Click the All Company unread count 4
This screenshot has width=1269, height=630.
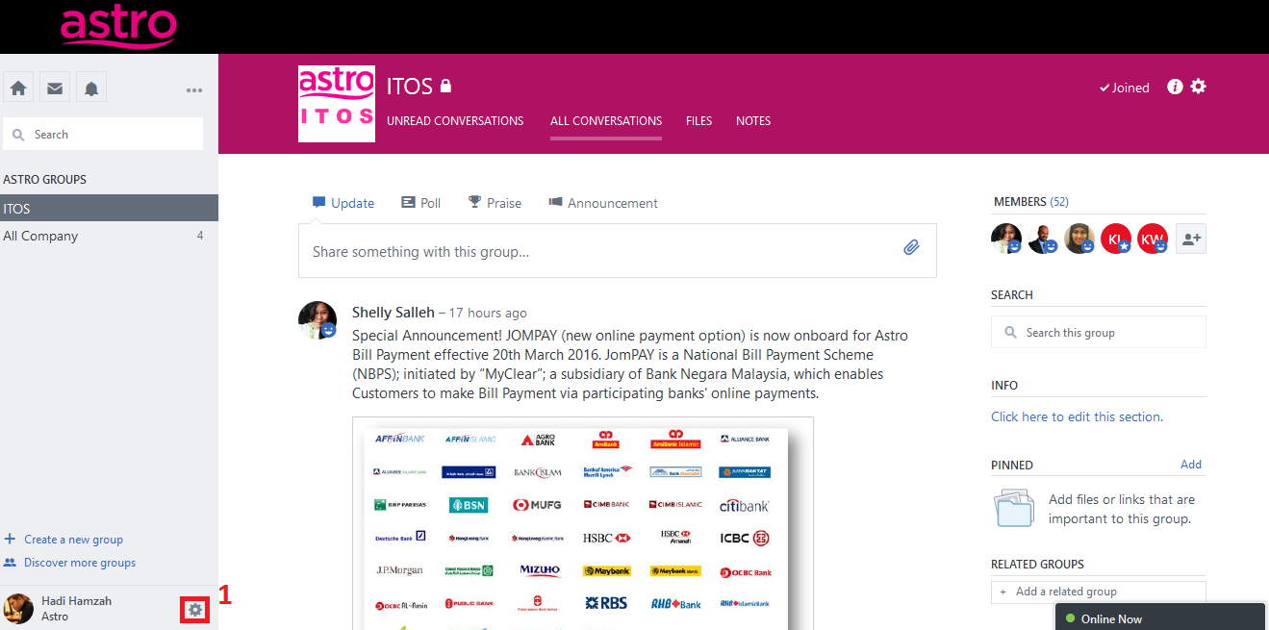point(200,236)
